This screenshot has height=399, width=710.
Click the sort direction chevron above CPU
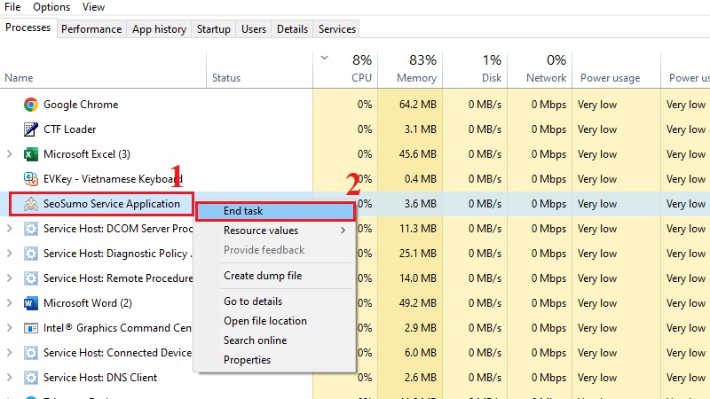pyautogui.click(x=324, y=58)
